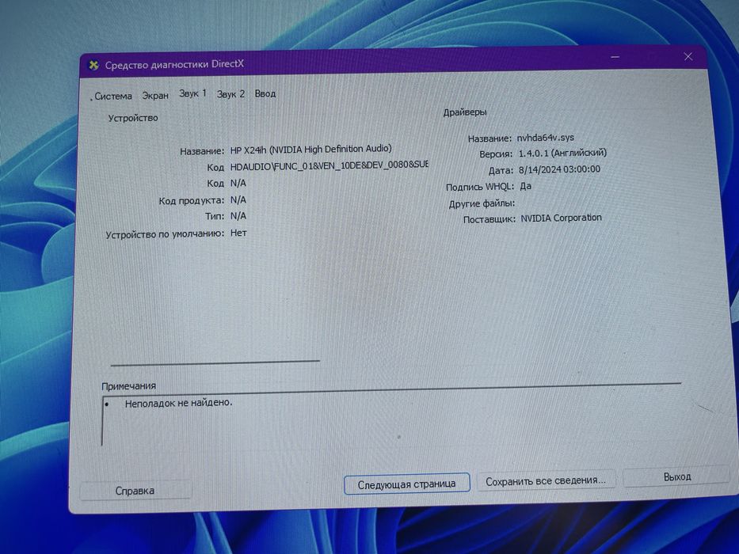739x554 pixels.
Task: Click the note Неполадок не найдено
Action: coord(179,403)
